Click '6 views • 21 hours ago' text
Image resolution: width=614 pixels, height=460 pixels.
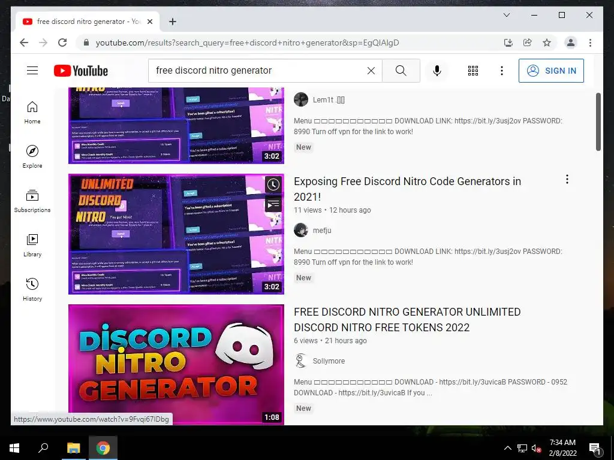(x=330, y=341)
